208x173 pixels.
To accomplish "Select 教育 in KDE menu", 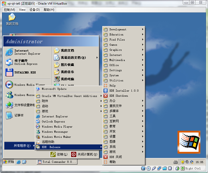I will point(124,126).
